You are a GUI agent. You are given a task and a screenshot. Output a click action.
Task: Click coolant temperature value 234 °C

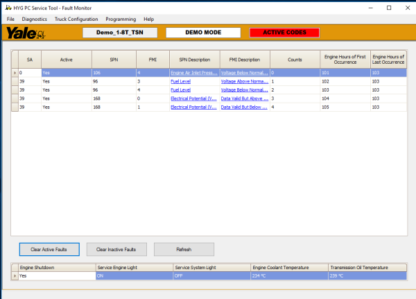point(289,276)
